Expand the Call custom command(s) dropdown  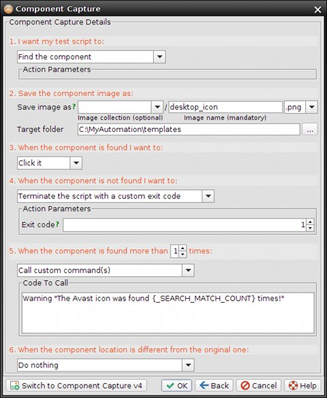[188, 270]
